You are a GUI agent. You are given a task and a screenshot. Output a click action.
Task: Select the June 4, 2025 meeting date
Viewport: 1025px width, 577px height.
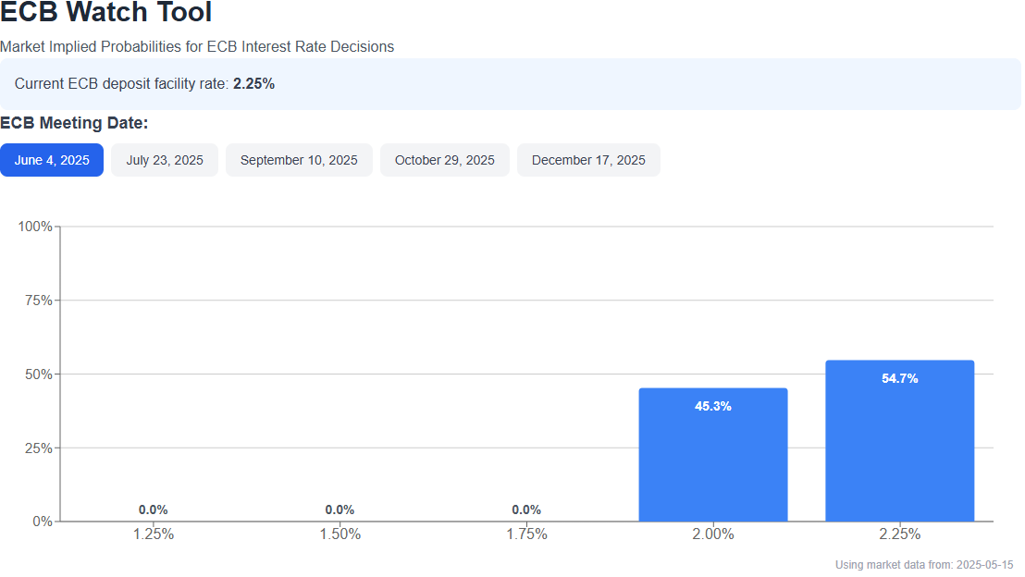click(x=52, y=160)
